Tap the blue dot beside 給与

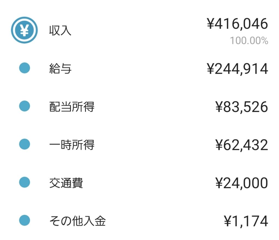point(24,68)
